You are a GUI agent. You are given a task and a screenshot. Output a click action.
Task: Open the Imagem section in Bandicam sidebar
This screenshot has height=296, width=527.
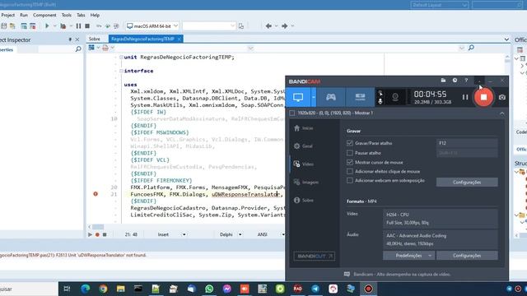point(305,183)
